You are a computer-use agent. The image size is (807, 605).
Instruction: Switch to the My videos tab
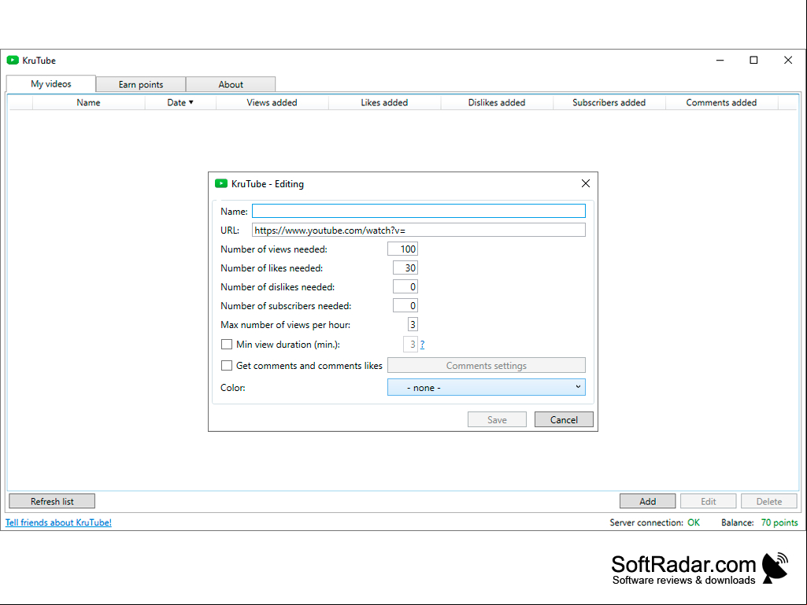[x=51, y=84]
